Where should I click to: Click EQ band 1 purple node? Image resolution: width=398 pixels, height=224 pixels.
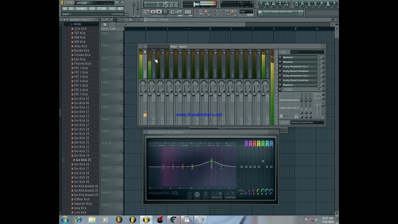[163, 167]
